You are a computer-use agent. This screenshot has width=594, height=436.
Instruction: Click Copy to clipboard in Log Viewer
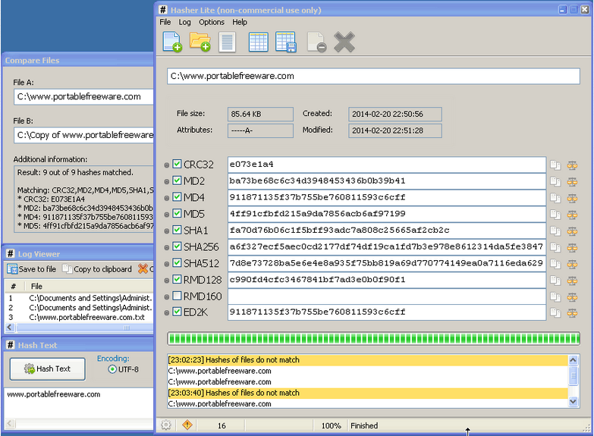97,269
